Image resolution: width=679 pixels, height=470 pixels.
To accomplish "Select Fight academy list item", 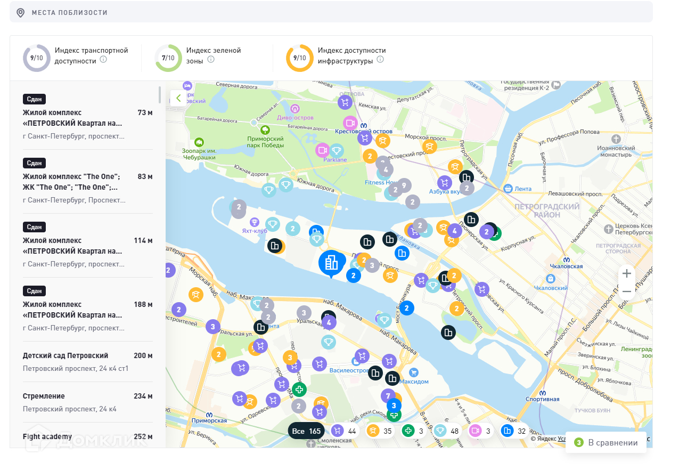I will 88,437.
